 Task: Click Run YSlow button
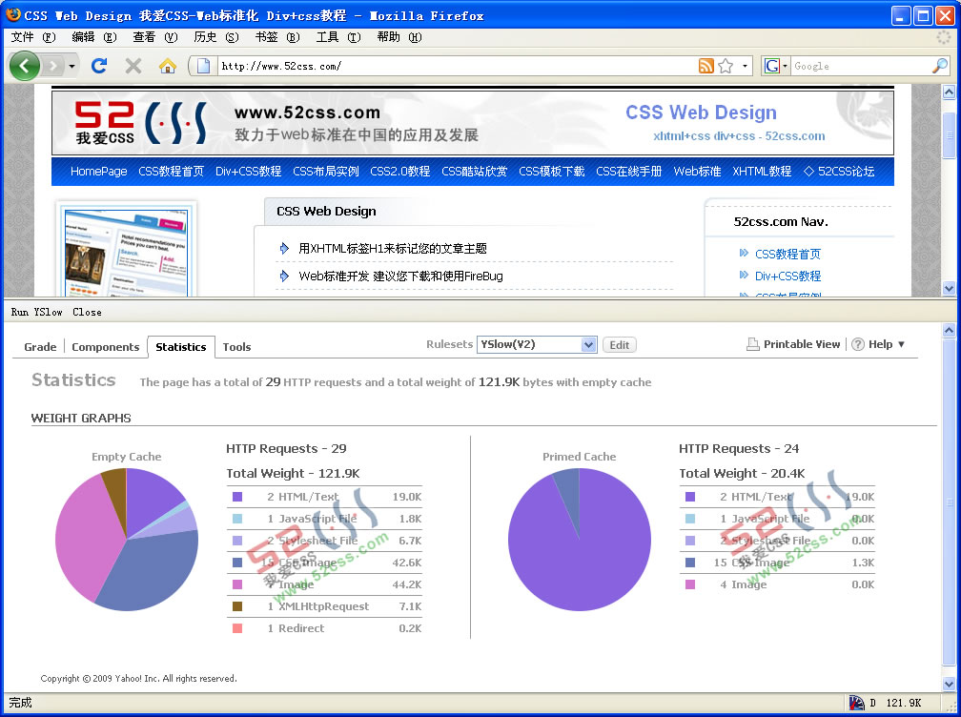point(37,312)
